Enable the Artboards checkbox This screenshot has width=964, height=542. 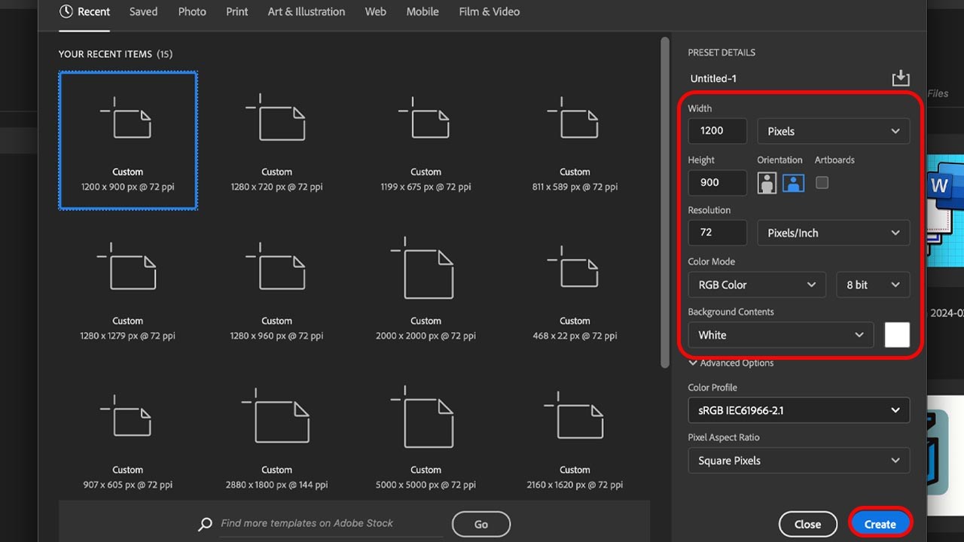pos(822,183)
